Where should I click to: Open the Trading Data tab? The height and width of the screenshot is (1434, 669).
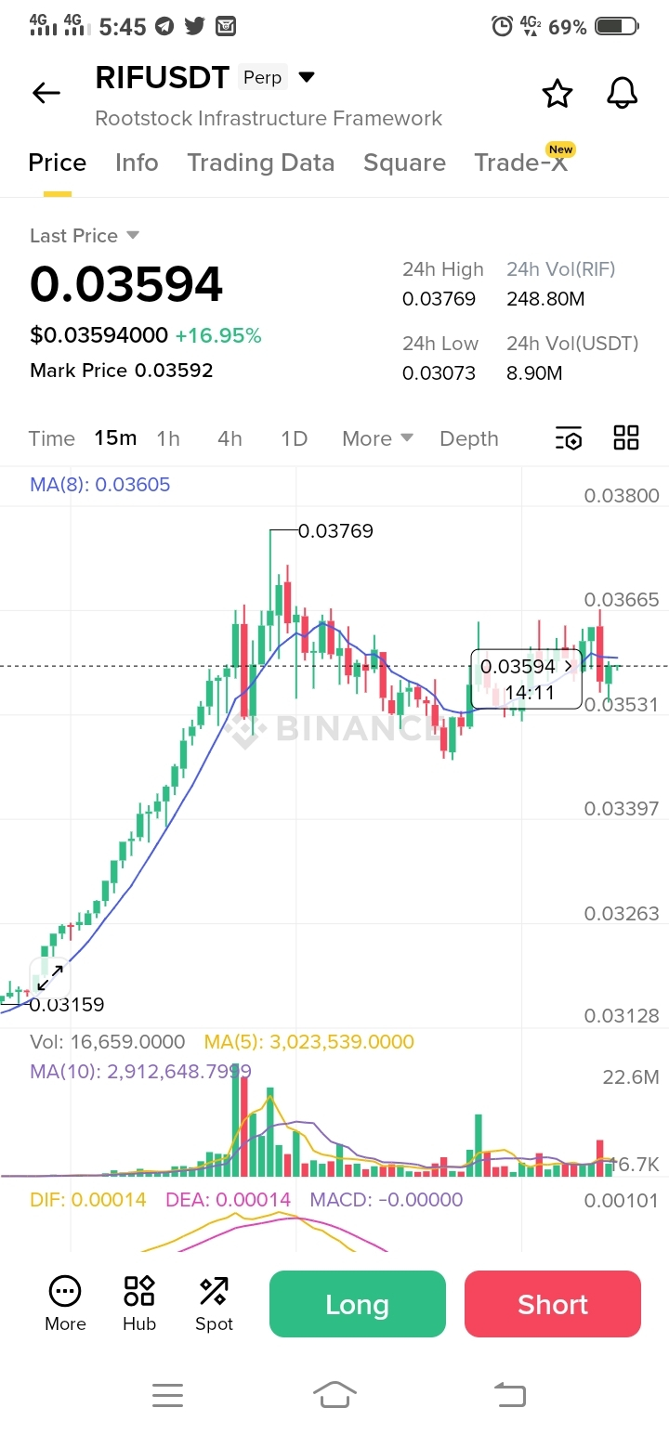pos(261,163)
